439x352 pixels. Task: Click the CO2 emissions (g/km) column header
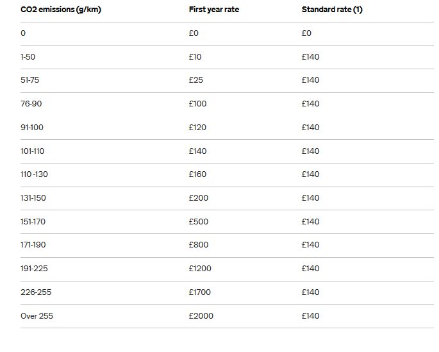pyautogui.click(x=61, y=10)
